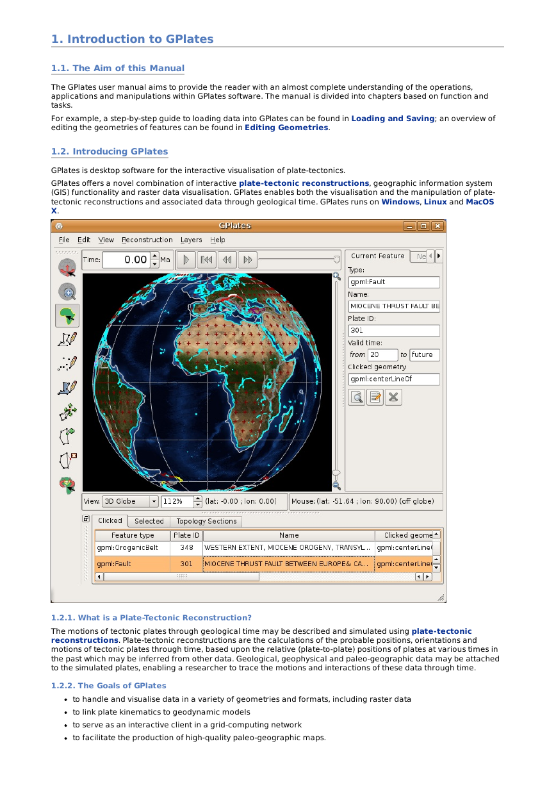The width and height of the screenshot is (556, 787).
Task: Open the Loading and Saving link
Action: pos(393,119)
